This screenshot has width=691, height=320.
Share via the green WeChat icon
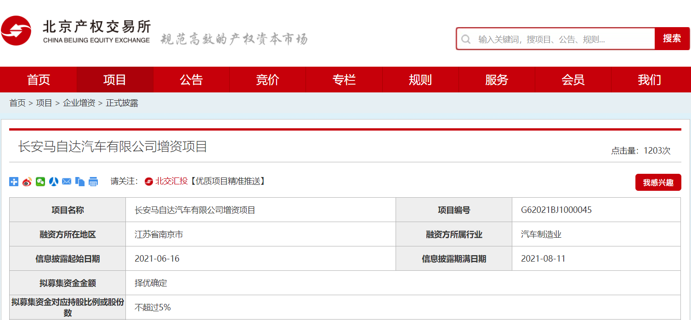40,182
